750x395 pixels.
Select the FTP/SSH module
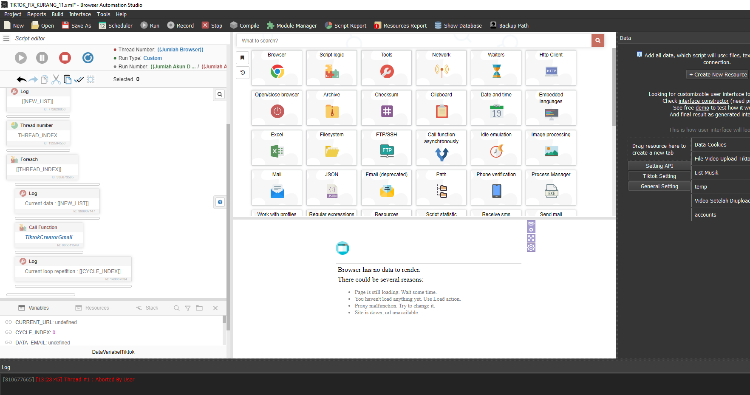point(386,147)
